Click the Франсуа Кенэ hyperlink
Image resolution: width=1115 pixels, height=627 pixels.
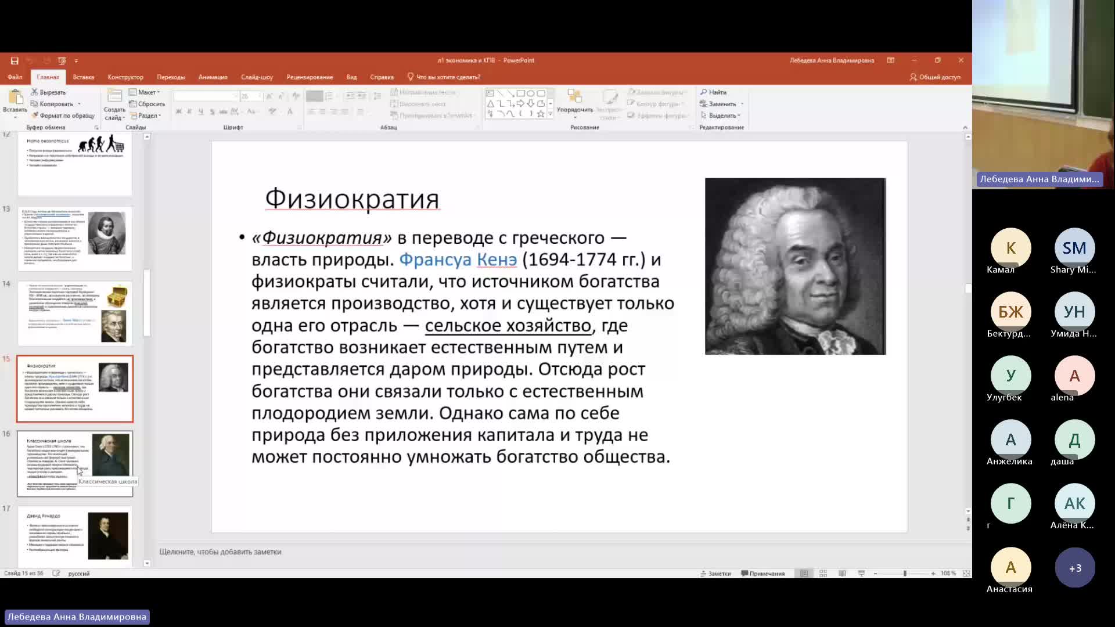click(458, 260)
